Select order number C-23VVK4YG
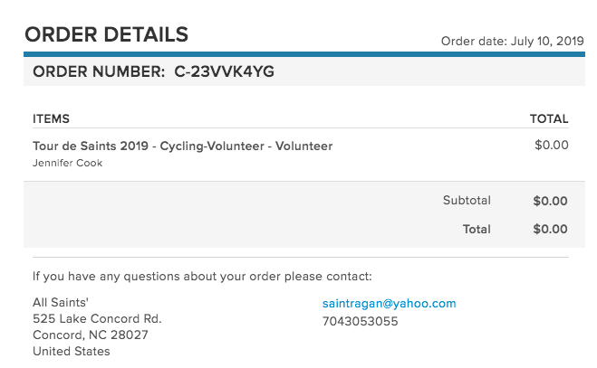This screenshot has height=368, width=597. coord(224,71)
